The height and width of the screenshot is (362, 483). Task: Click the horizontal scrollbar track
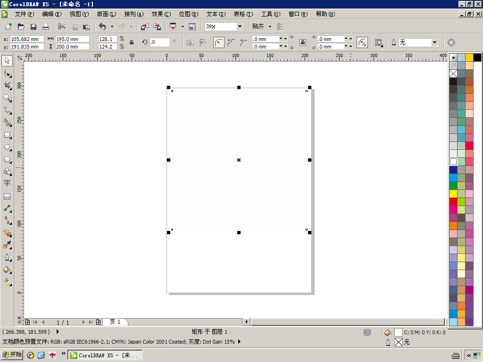(x=348, y=322)
